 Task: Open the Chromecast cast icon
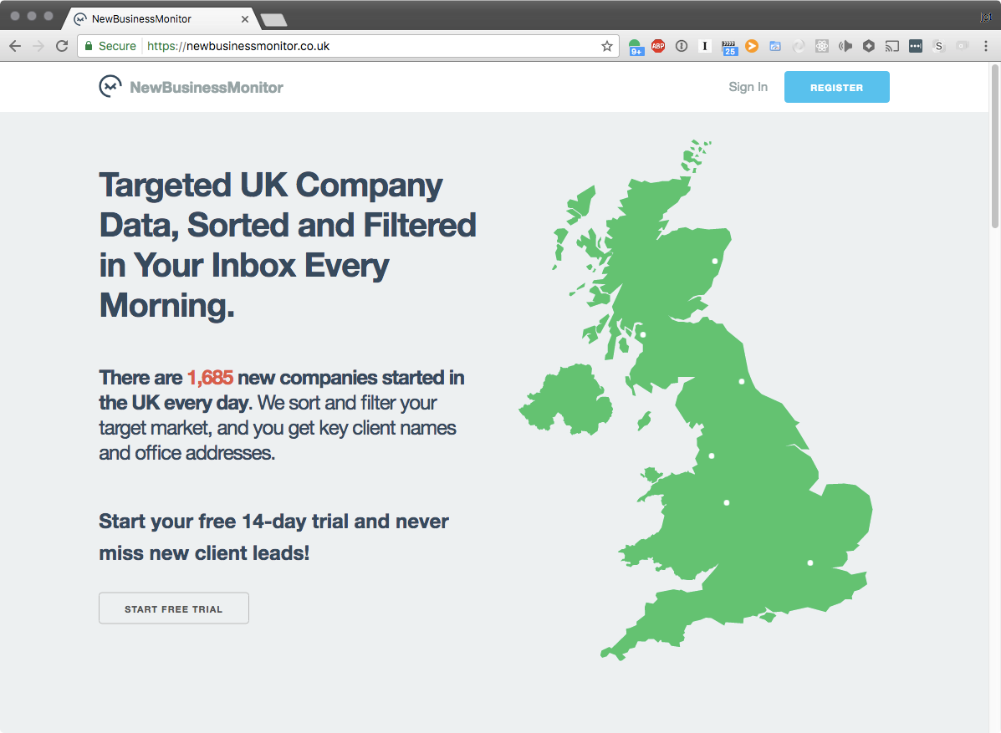click(x=891, y=46)
